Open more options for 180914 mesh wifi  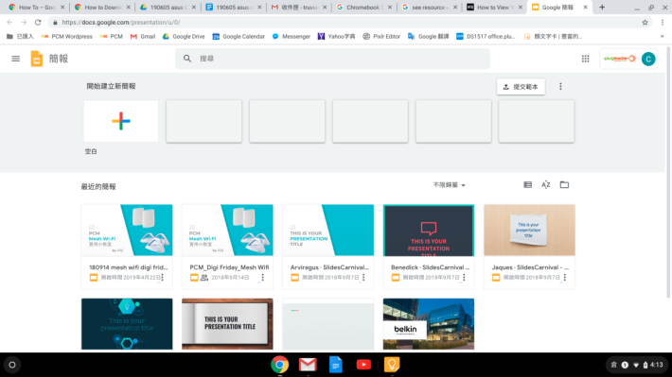point(163,277)
